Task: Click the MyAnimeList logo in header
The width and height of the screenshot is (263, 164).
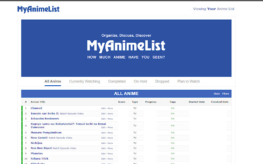Action: pyautogui.click(x=38, y=9)
